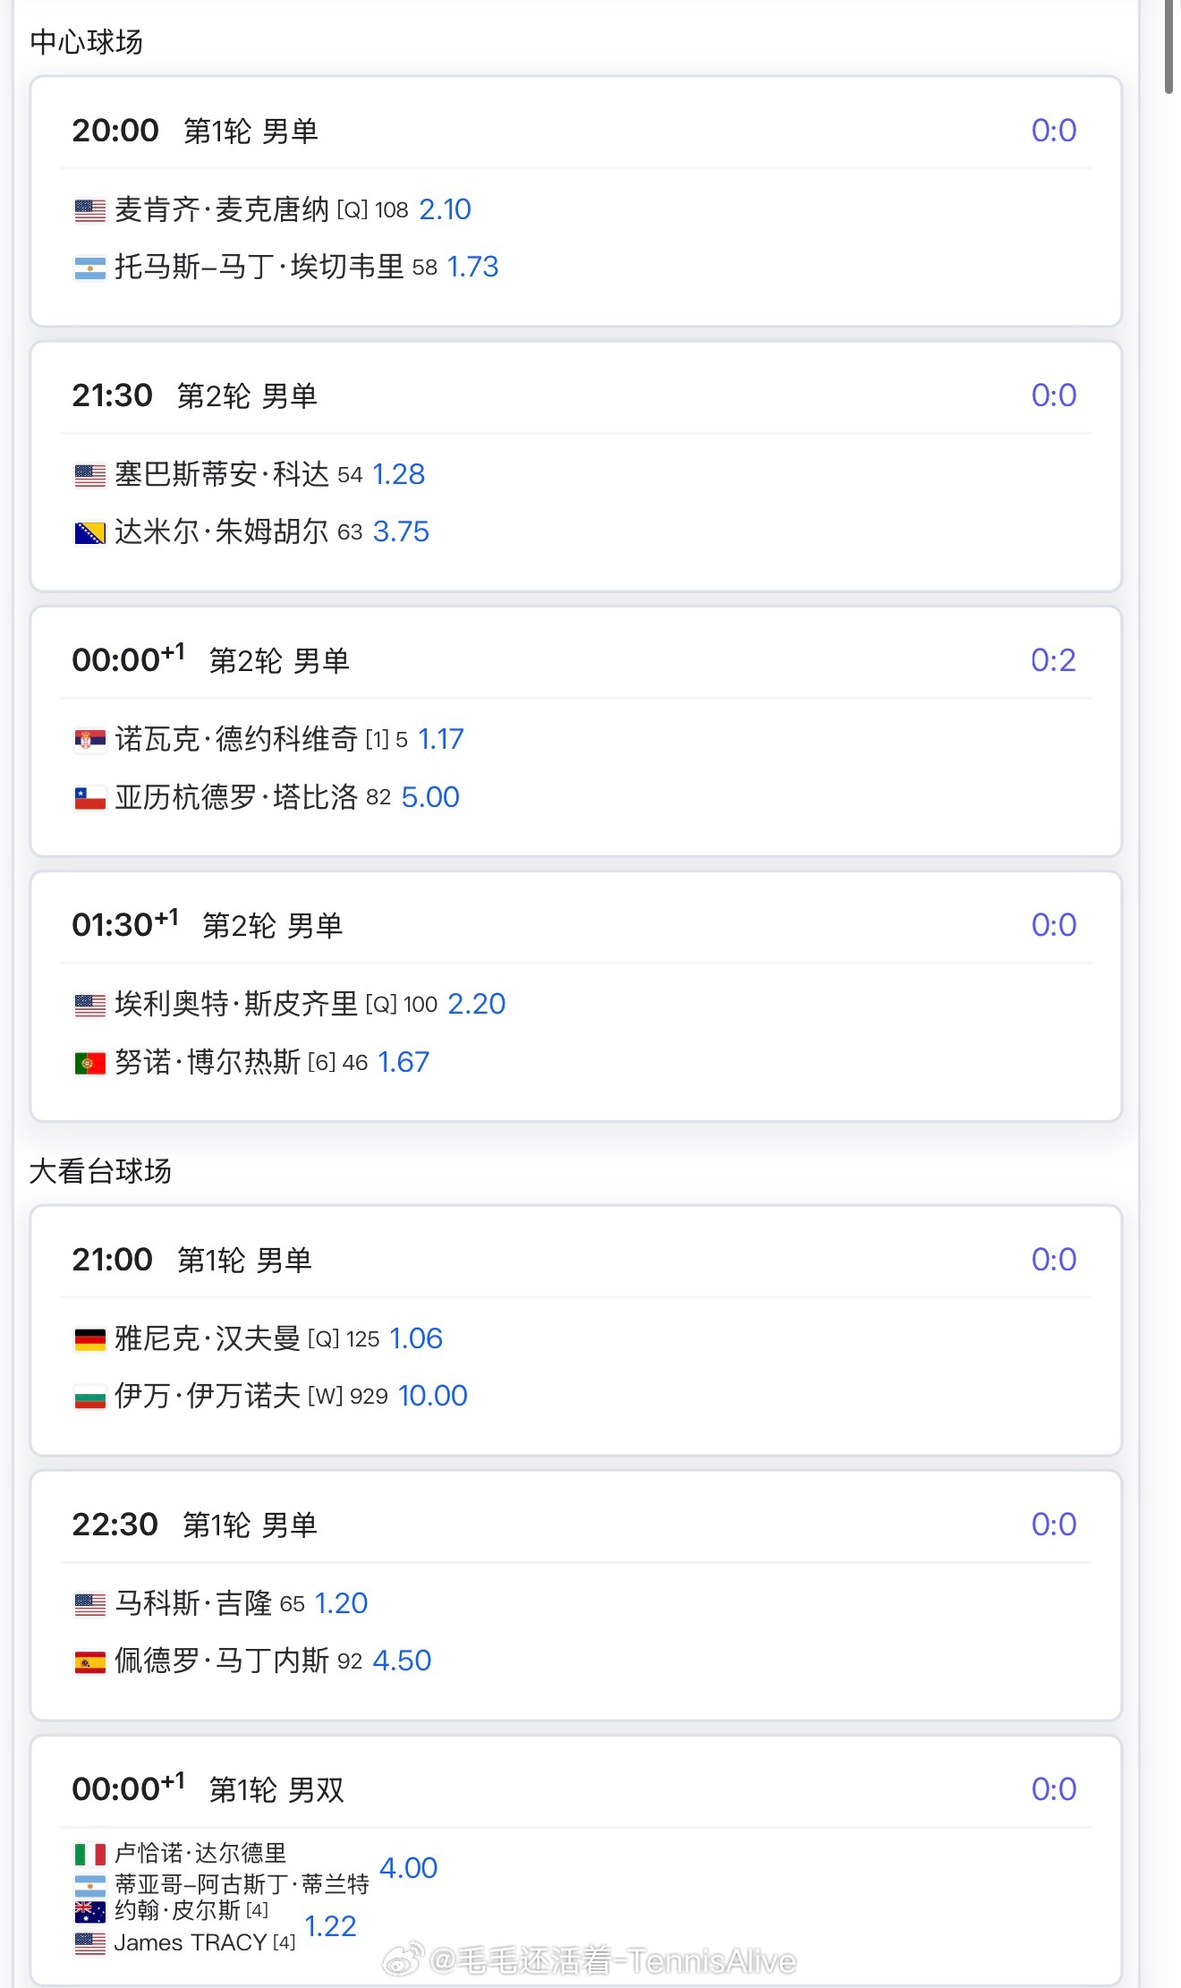Select odds 10.00 for 伊万·伊万诺夫
The height and width of the screenshot is (1988, 1181).
coord(432,1396)
